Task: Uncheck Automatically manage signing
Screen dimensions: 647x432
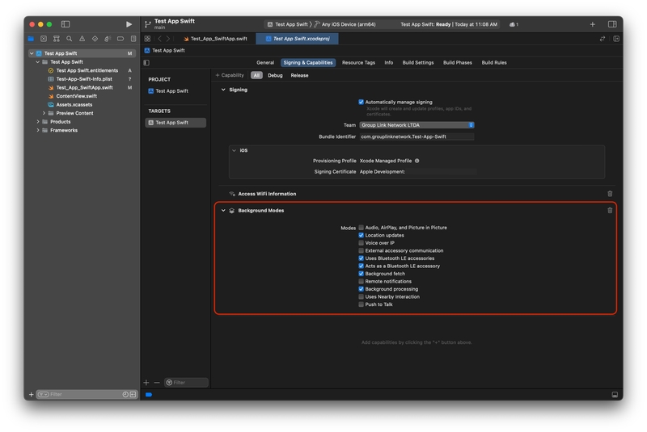Action: point(362,103)
